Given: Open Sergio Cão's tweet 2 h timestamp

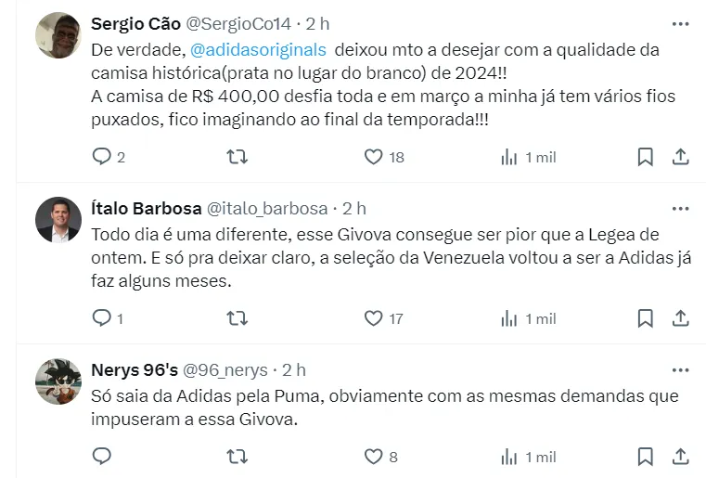Looking at the screenshot, I should [317, 23].
